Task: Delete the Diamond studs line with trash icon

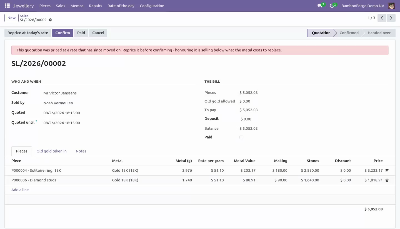Action: pyautogui.click(x=387, y=180)
